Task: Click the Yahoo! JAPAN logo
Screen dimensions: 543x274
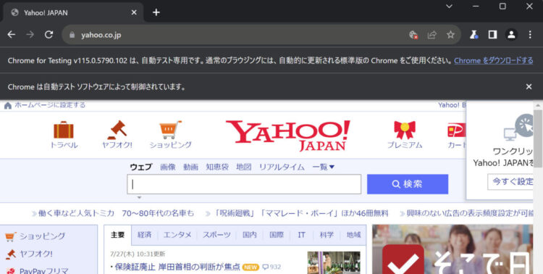Action: point(287,136)
